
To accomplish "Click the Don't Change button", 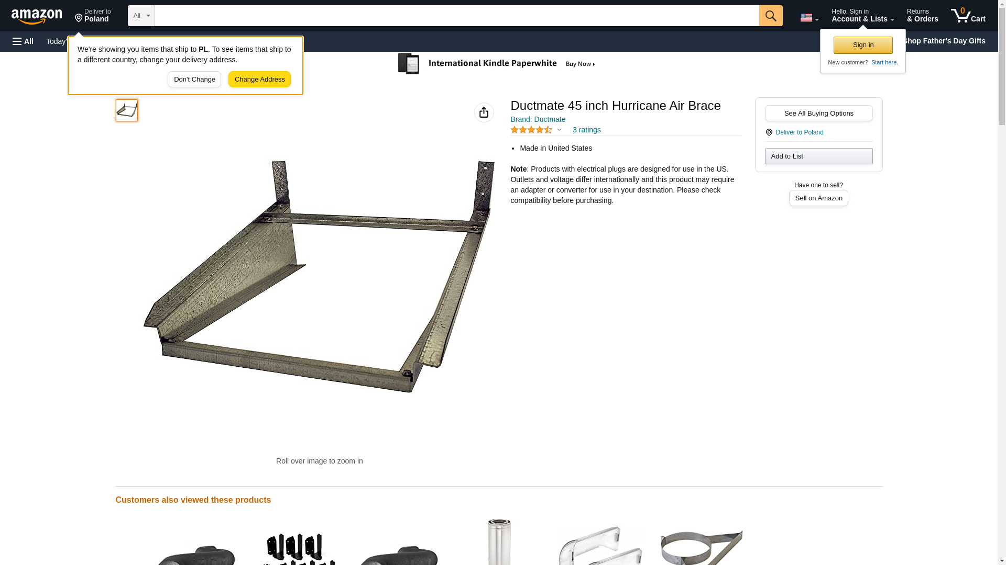I will click(194, 80).
